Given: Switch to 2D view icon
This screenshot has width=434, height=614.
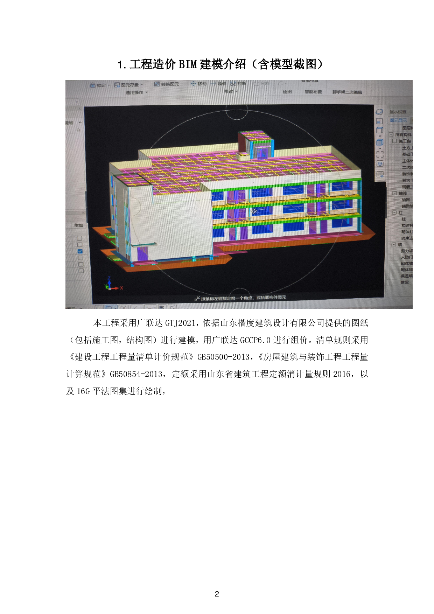Looking at the screenshot, I should pos(379,121).
